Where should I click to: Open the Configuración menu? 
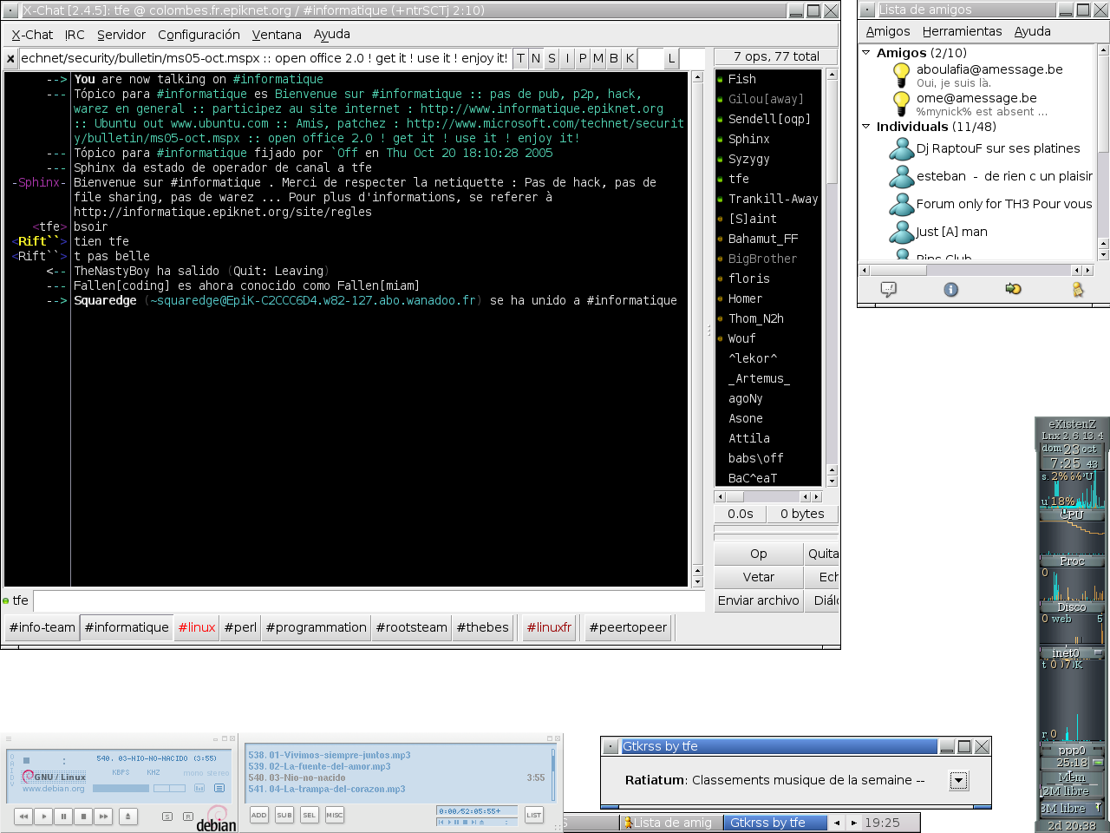[199, 35]
